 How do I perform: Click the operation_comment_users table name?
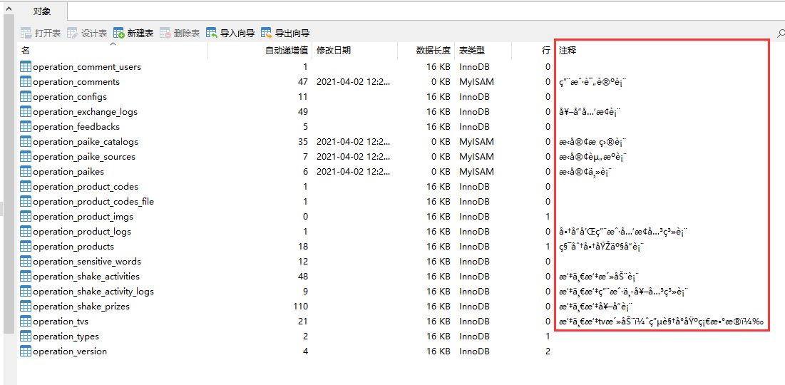[x=87, y=66]
